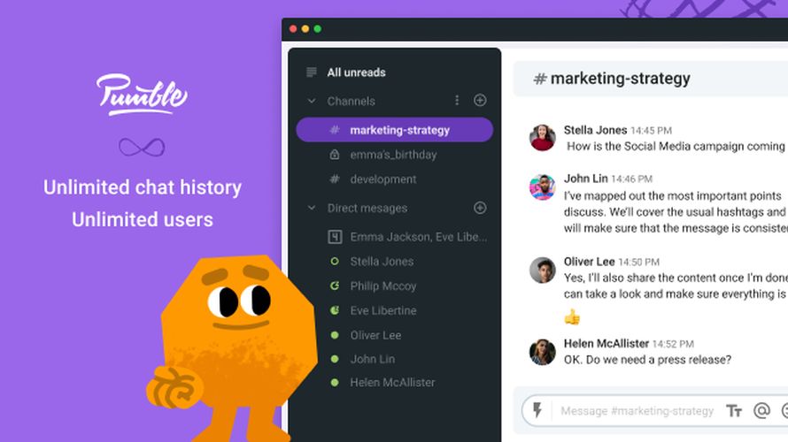This screenshot has height=442, width=788.
Task: Click the lightning bolt shortcuts icon
Action: pyautogui.click(x=537, y=410)
